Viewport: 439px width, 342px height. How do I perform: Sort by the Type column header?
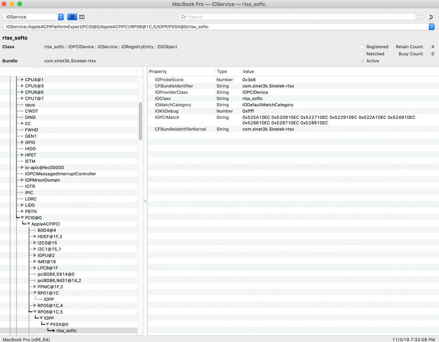coord(228,71)
